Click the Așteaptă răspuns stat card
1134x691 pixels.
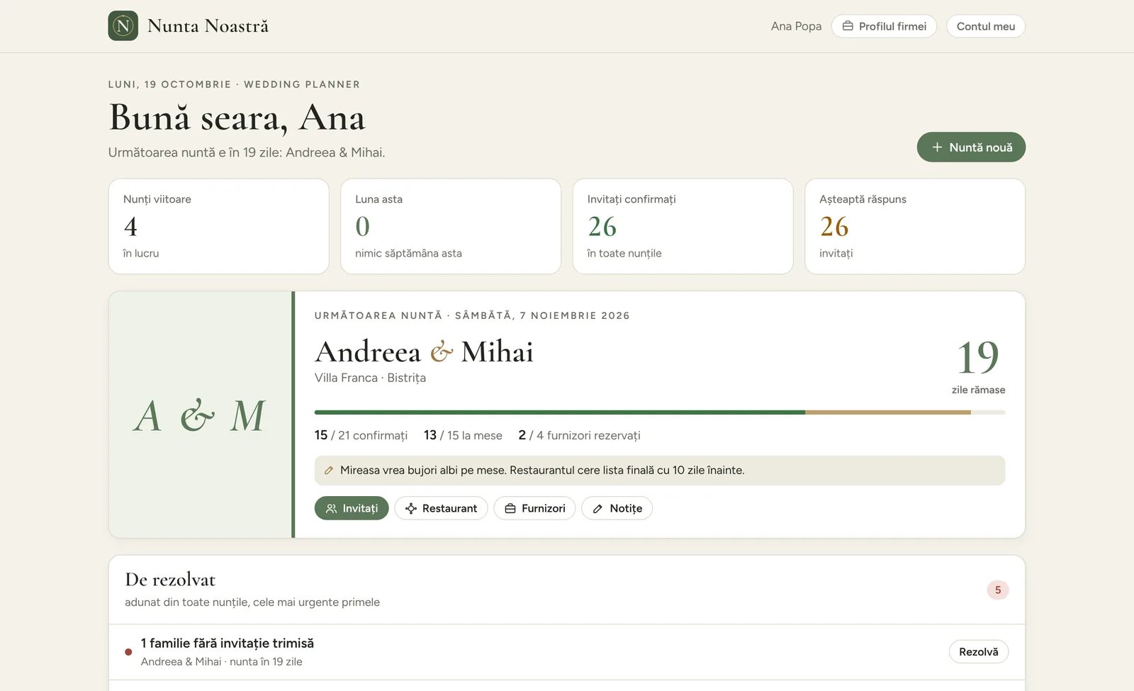click(x=915, y=226)
